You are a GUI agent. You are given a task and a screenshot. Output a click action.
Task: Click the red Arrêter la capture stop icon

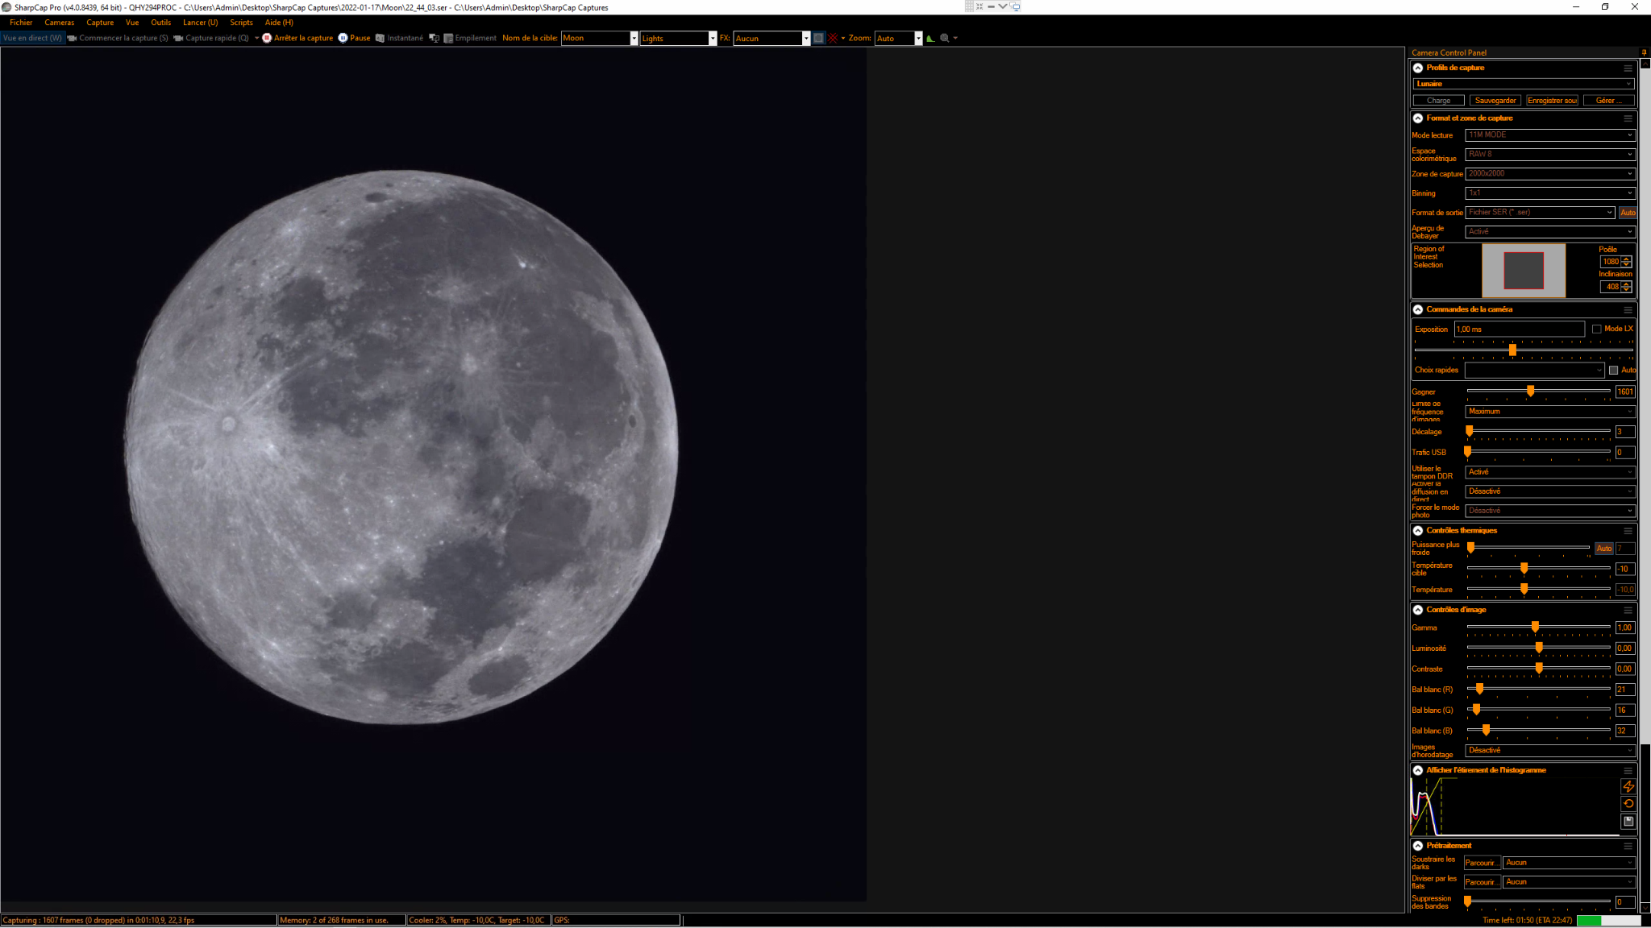[267, 38]
